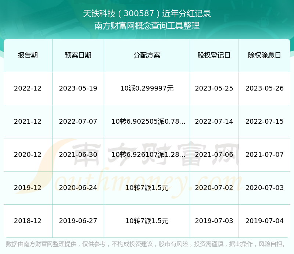Image resolution: width=294 pixels, height=254 pixels.
Task: Click proposal date 2021-06-30
Action: coord(78,155)
